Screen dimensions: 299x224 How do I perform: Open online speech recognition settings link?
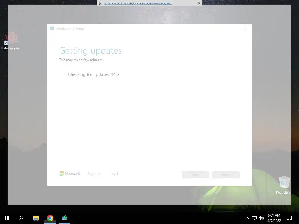coord(138,3)
